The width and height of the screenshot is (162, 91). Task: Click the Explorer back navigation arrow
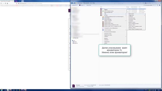click(x=72, y=3)
